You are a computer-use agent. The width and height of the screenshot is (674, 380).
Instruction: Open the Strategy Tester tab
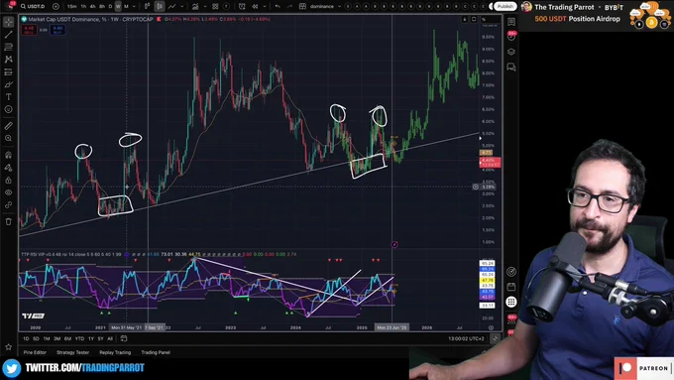(x=72, y=352)
